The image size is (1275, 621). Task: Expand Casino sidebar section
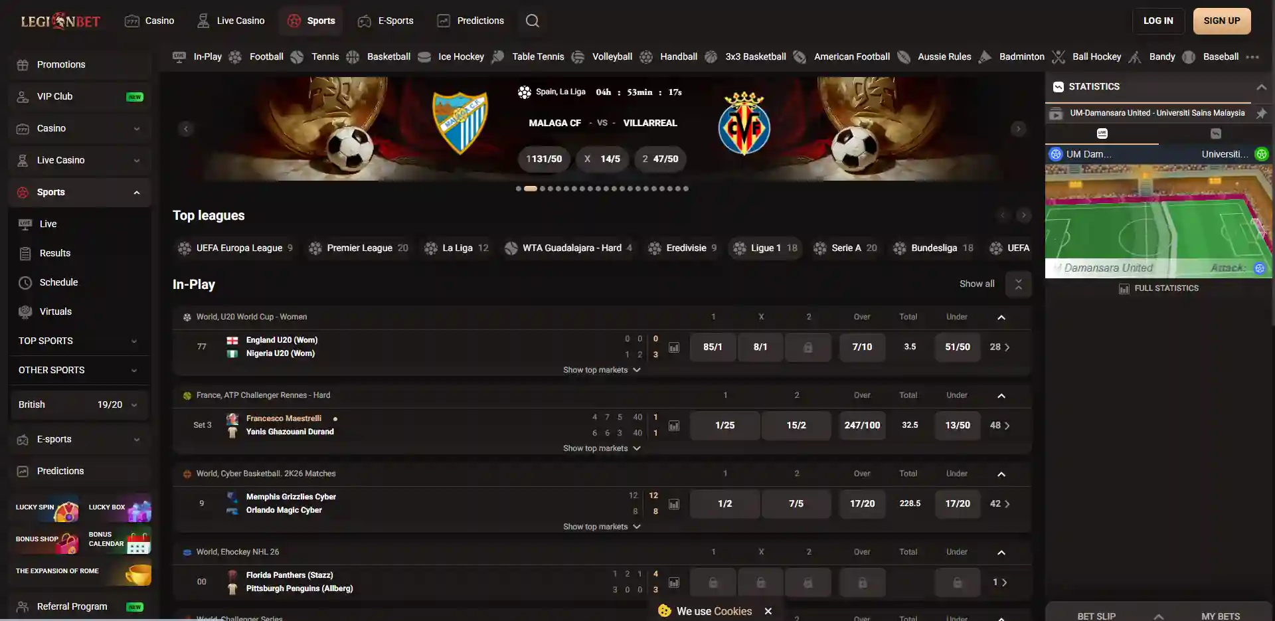[x=80, y=128]
